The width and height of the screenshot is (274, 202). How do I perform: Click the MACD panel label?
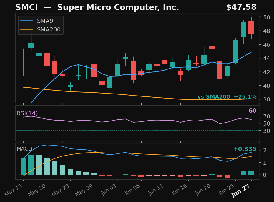(24, 149)
